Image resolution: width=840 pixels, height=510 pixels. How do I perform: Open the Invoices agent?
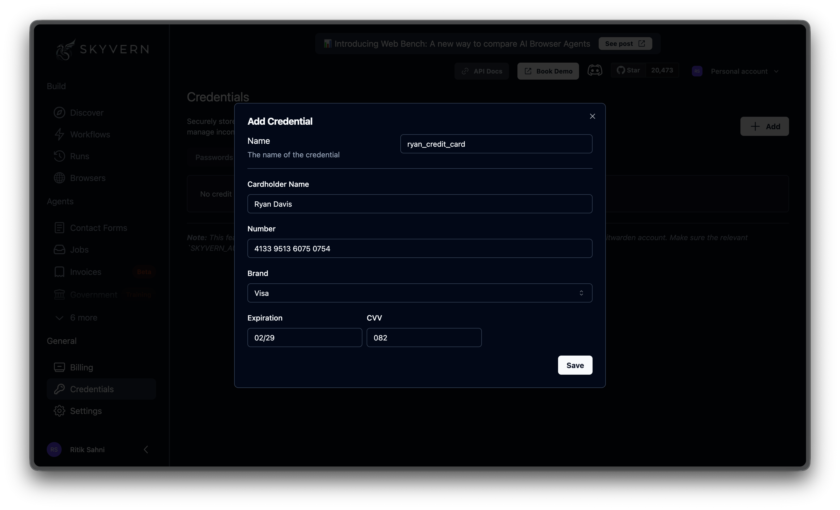click(101, 272)
